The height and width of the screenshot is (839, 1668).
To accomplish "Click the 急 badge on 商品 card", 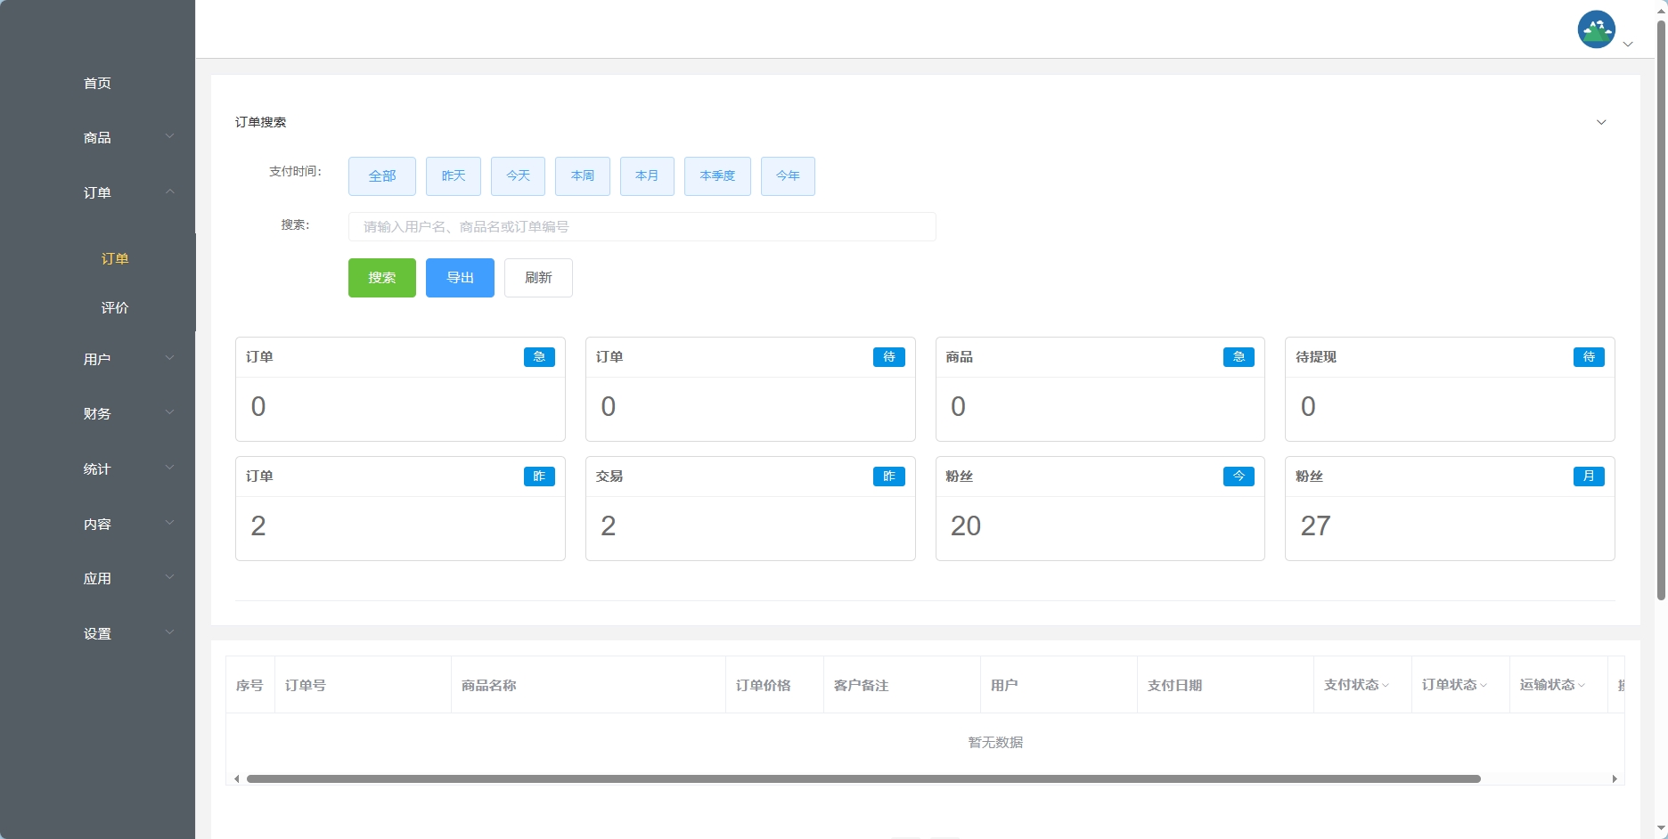I will 1239,357.
